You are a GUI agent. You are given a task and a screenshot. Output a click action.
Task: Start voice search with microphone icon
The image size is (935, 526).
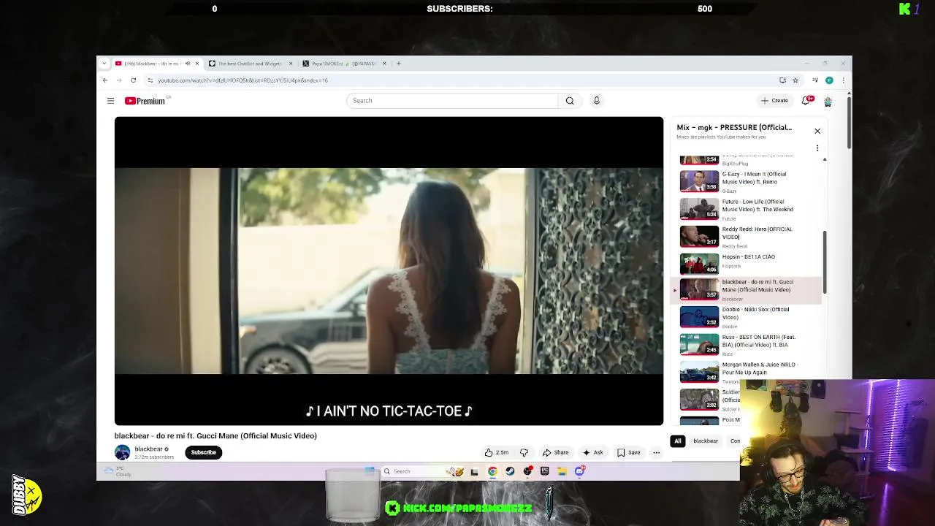[x=596, y=101]
